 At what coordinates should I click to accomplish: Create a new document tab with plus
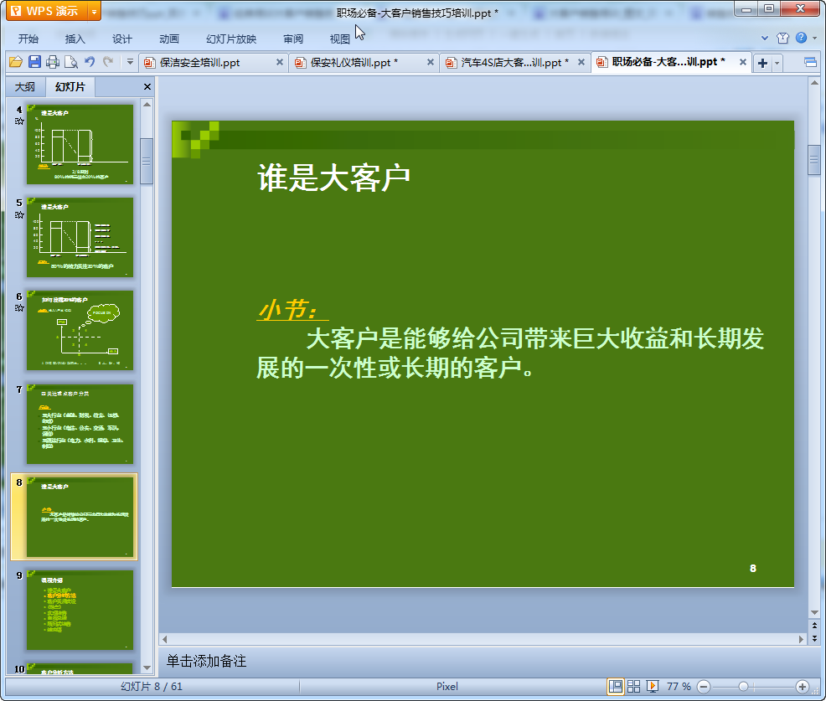[x=762, y=63]
